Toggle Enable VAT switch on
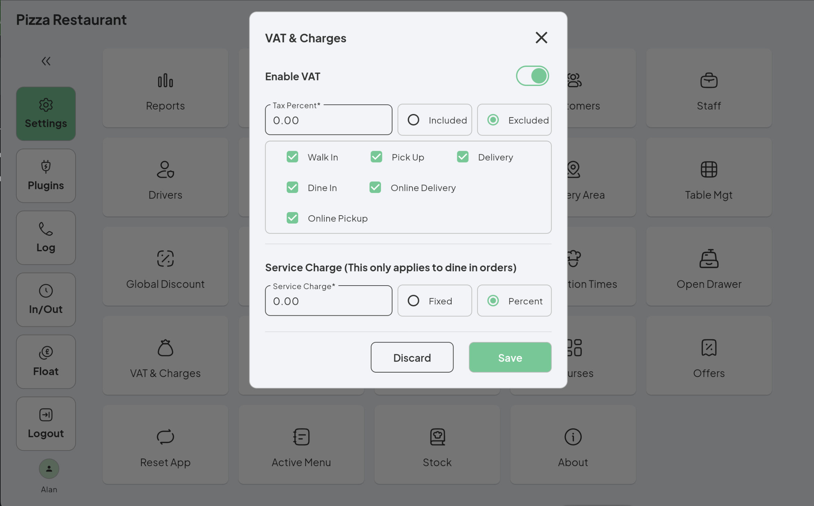The image size is (814, 506). click(x=532, y=76)
